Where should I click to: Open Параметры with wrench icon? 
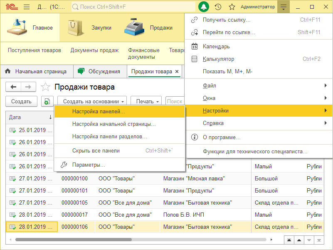pos(120,165)
